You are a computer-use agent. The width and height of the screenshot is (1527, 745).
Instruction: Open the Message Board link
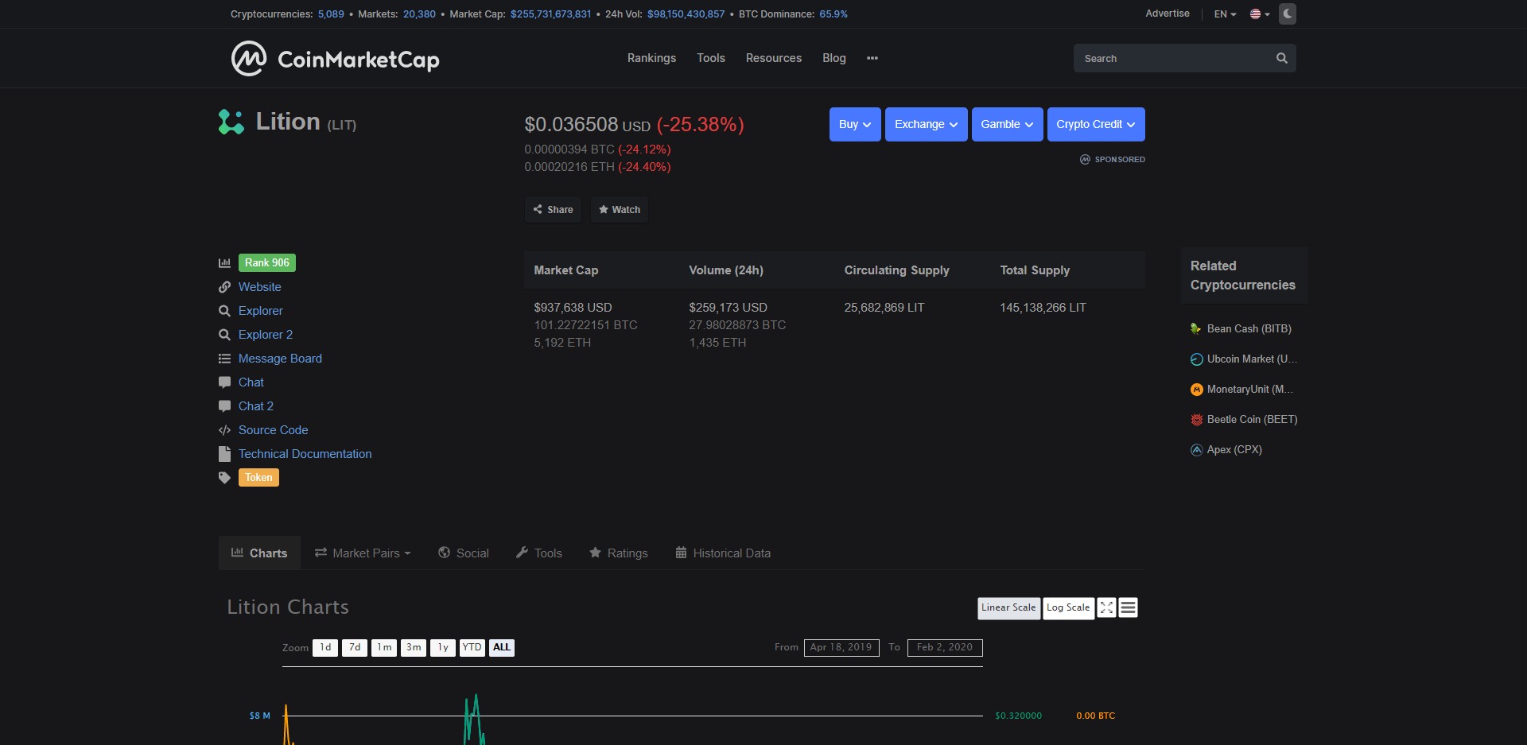point(280,359)
